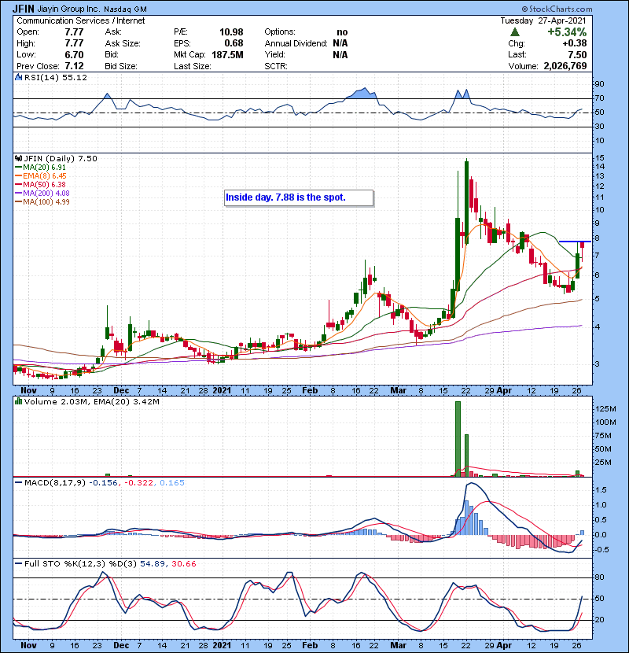Click the stochastic %D value 30.66
Viewport: 629px width, 653px height.
pyautogui.click(x=183, y=564)
